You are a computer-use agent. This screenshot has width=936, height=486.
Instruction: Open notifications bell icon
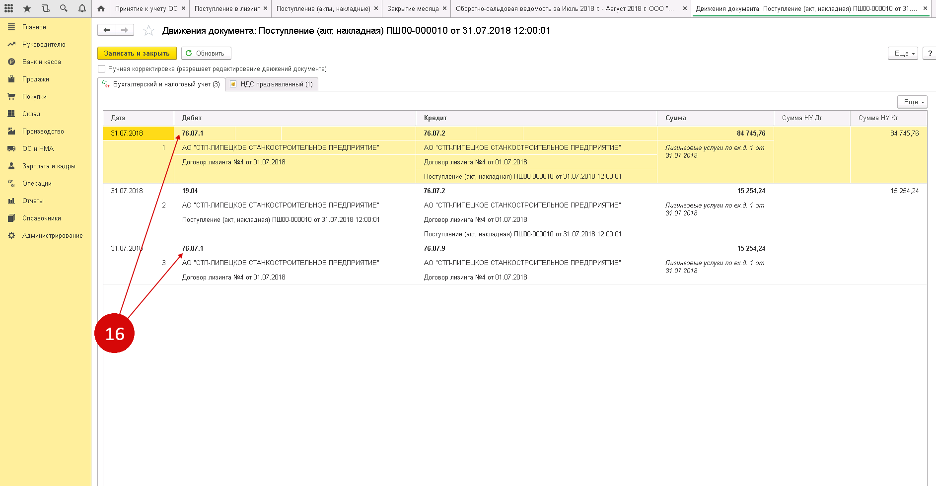[82, 8]
